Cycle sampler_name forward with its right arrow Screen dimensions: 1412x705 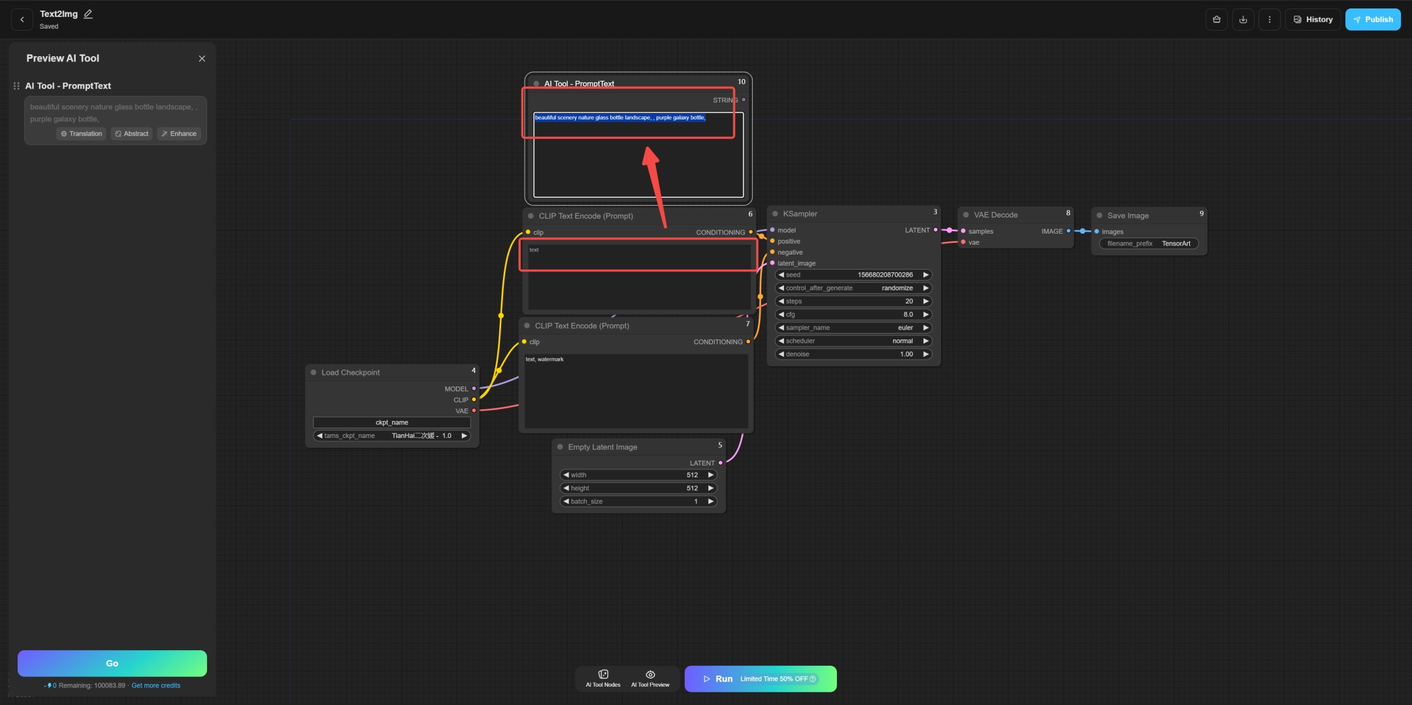(926, 328)
